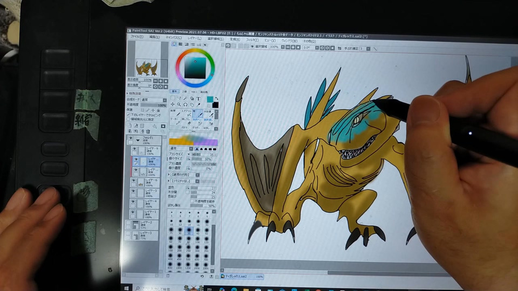Viewport: 518px width, 291px height.
Task: Delete the current layer with trash icon
Action: coord(147,131)
